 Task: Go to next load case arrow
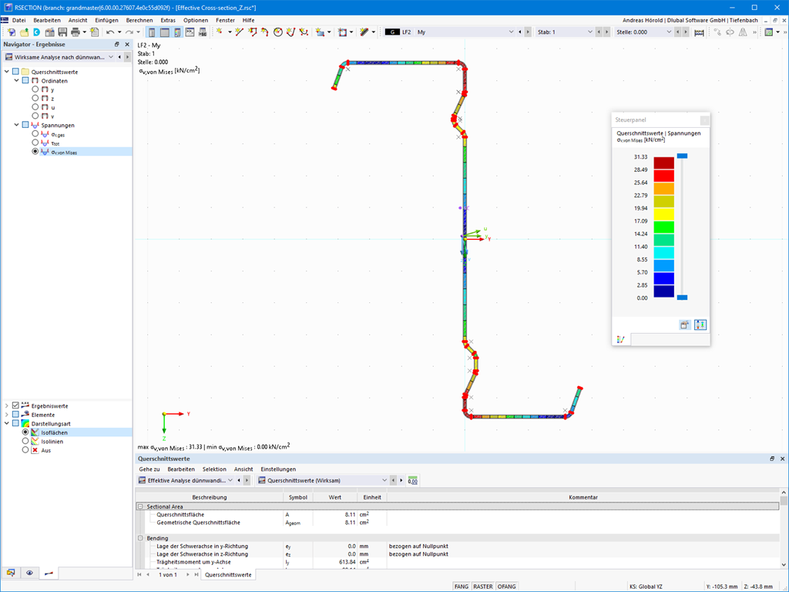point(528,32)
